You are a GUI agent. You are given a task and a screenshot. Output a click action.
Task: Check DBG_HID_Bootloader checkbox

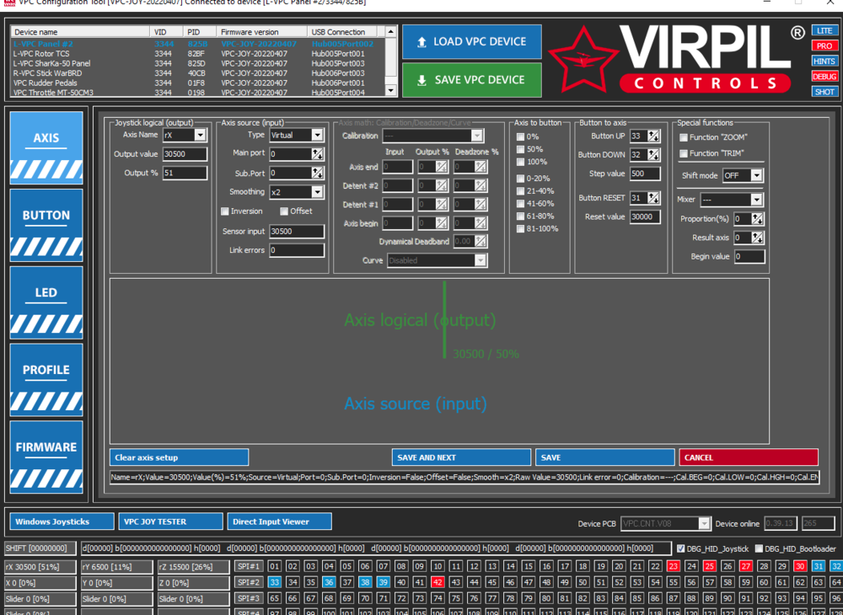pos(760,548)
